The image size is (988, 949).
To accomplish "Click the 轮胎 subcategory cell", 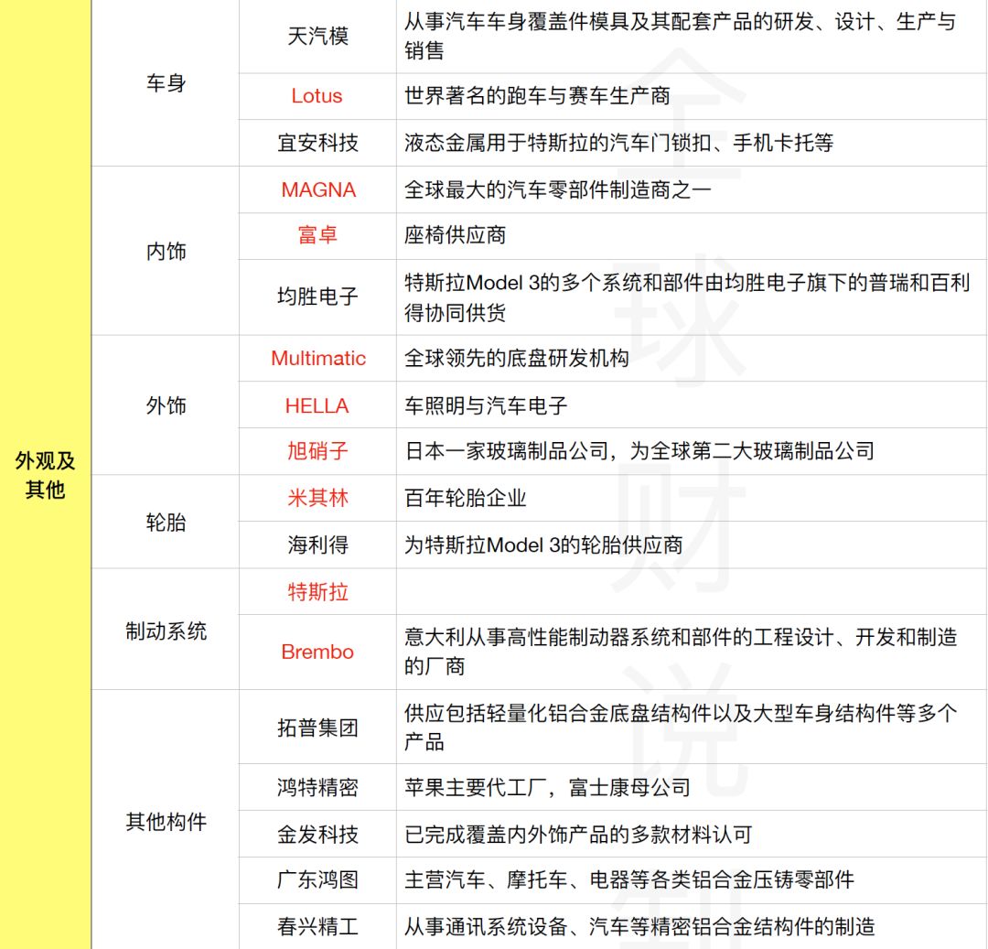I will [166, 522].
